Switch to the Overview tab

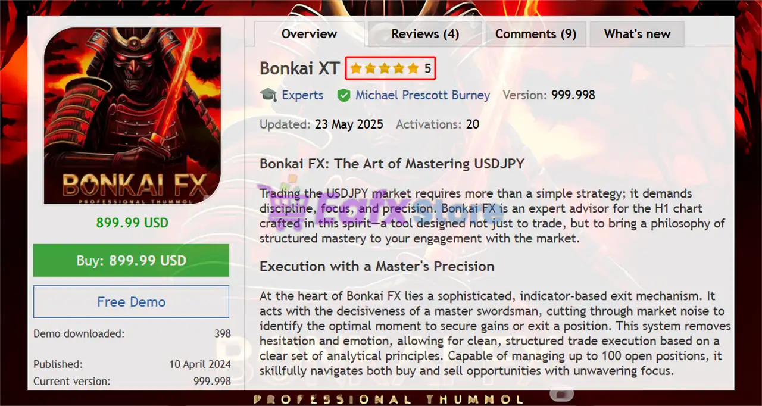point(310,34)
